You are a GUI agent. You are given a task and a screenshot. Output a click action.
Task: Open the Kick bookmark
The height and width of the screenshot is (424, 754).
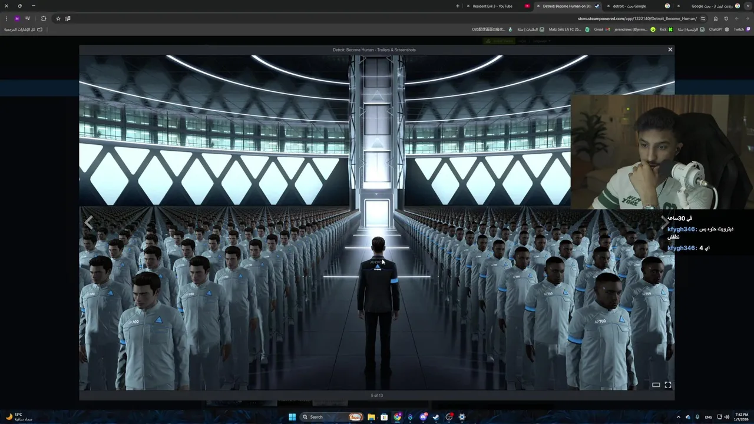tap(666, 29)
